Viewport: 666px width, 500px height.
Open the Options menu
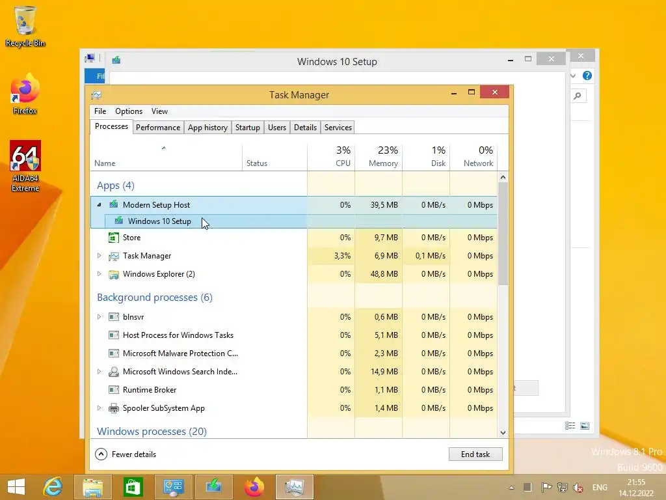tap(129, 111)
